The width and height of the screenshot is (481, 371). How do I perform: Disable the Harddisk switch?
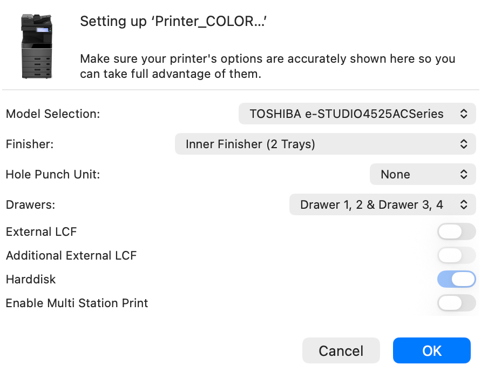[x=456, y=280]
